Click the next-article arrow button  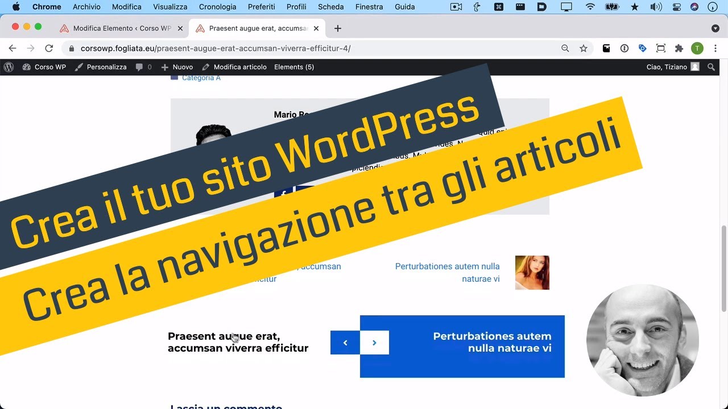click(x=374, y=343)
